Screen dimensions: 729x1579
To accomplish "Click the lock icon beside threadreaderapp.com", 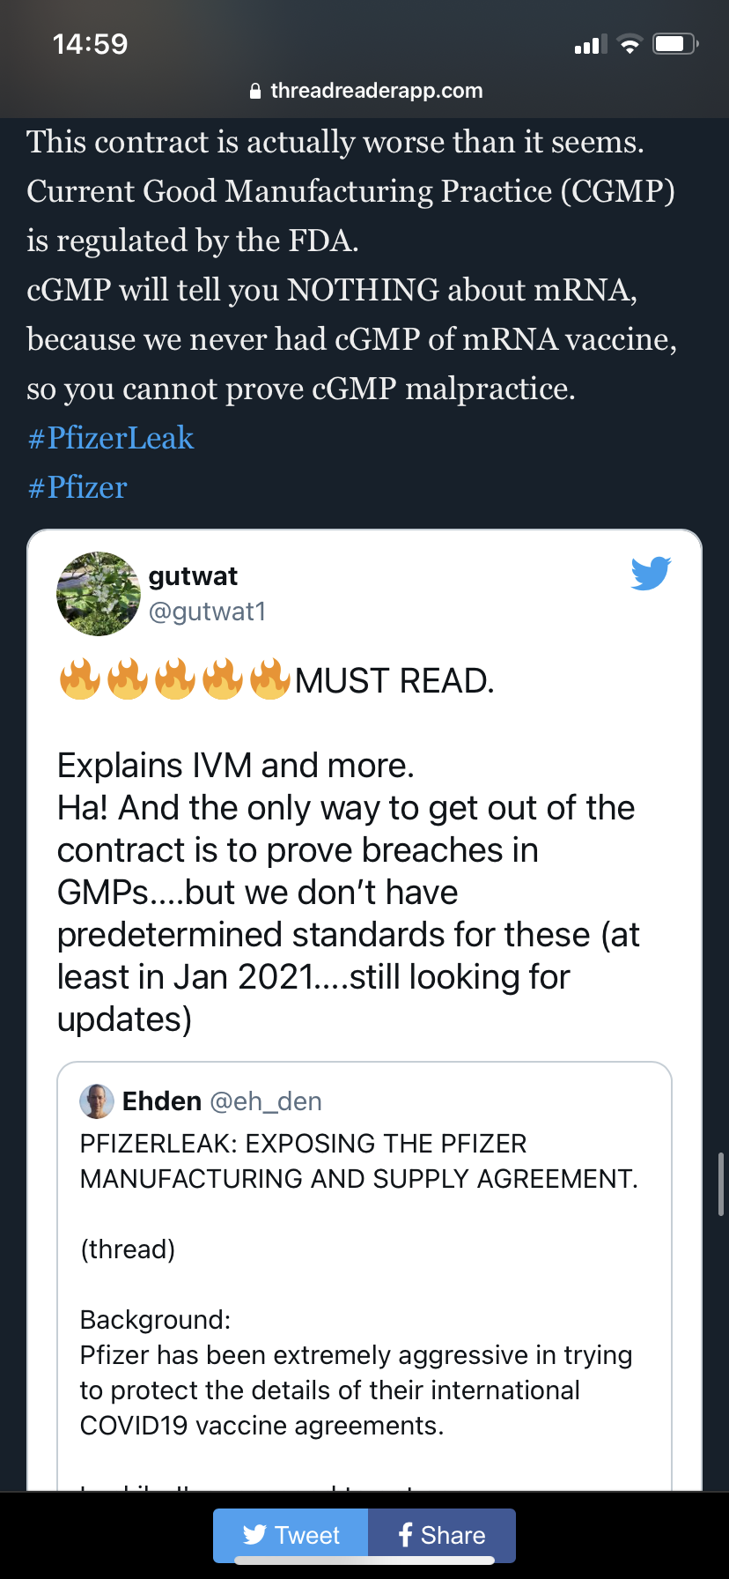I will click(255, 91).
